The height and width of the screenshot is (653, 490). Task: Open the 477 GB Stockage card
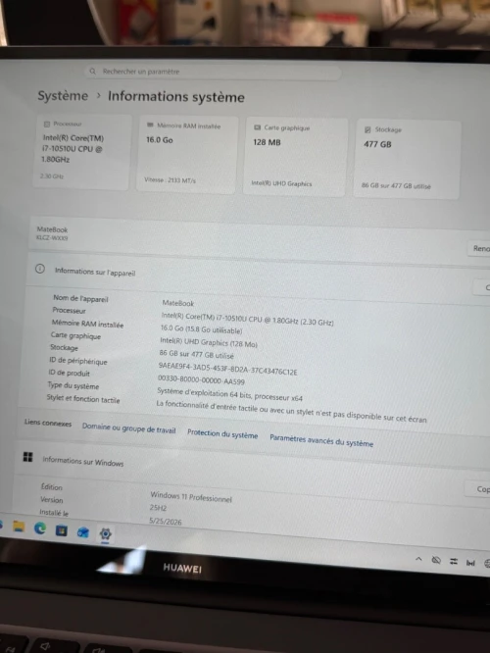tap(407, 159)
